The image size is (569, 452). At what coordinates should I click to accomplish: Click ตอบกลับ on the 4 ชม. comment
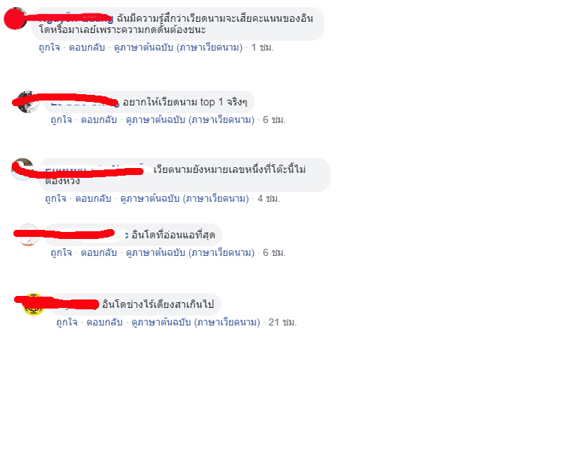click(x=93, y=198)
